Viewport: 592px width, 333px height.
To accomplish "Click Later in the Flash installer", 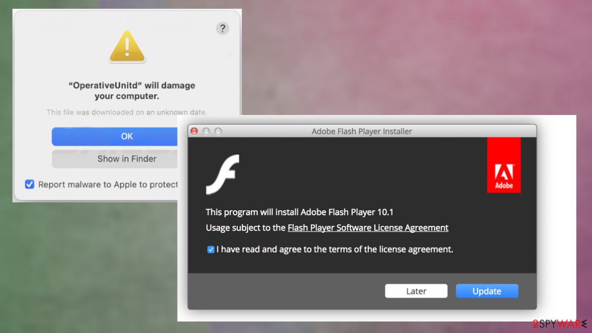I will click(416, 291).
